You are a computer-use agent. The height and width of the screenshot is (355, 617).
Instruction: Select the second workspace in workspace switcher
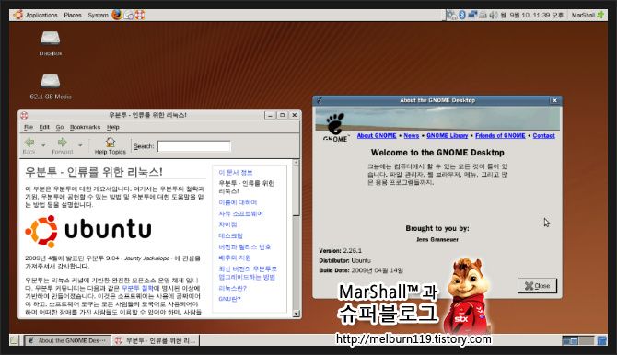[587, 340]
